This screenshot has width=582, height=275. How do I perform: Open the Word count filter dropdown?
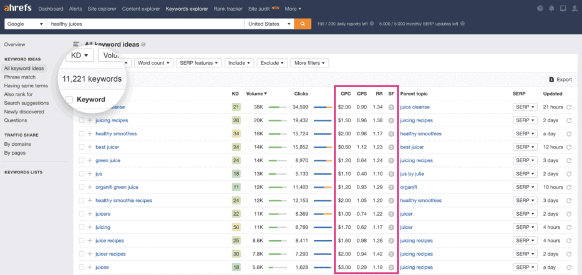tap(154, 63)
